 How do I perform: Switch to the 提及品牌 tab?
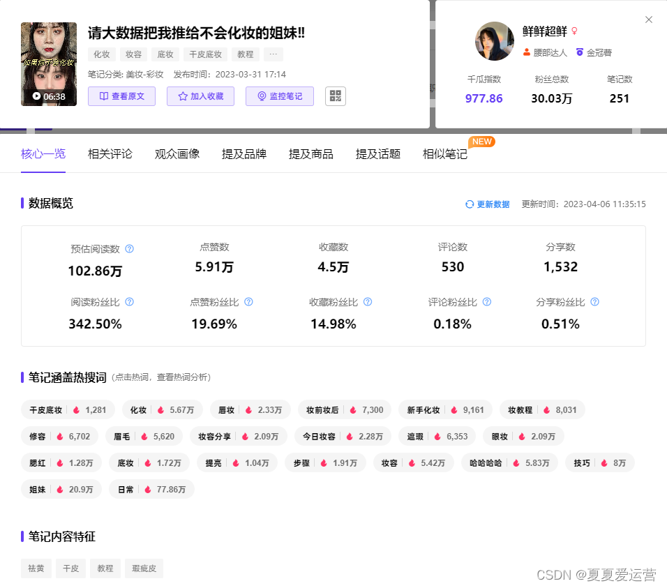pos(244,154)
